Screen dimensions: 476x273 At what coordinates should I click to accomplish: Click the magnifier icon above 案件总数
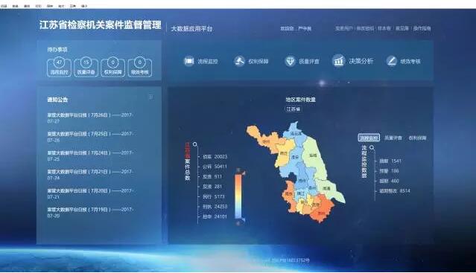(195, 144)
